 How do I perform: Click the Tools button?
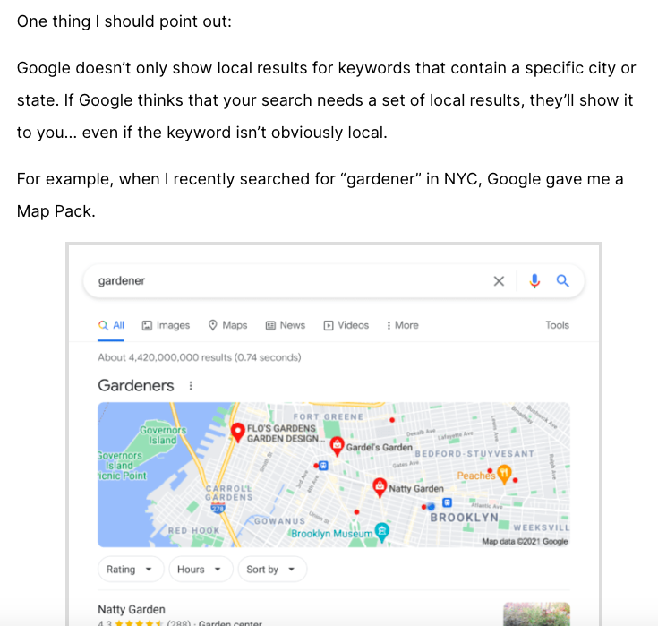coord(557,325)
